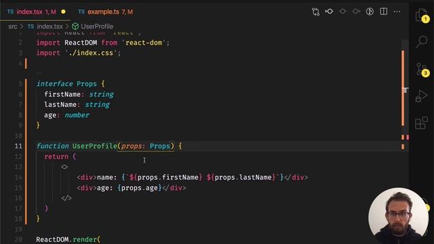
Task: Click the closing fragment tag on line 16
Action: click(66, 198)
